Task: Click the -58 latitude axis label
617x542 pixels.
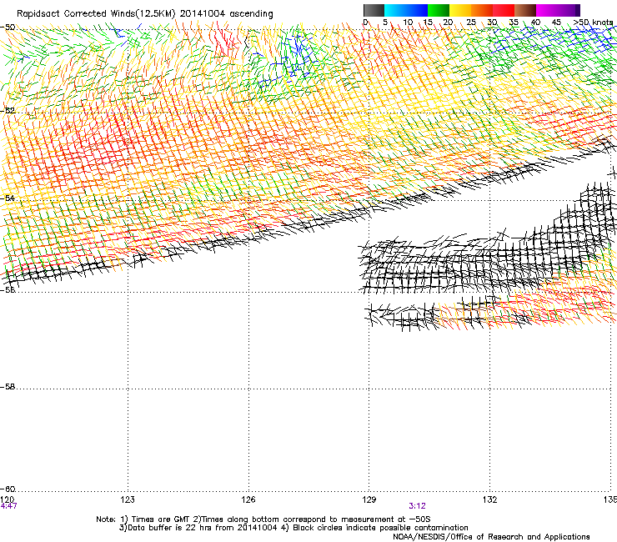Action: tap(8, 387)
